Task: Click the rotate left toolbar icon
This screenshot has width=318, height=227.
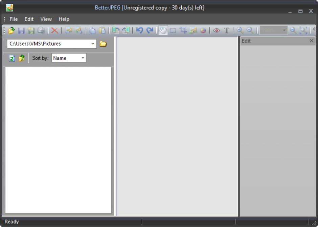Action: [116, 30]
